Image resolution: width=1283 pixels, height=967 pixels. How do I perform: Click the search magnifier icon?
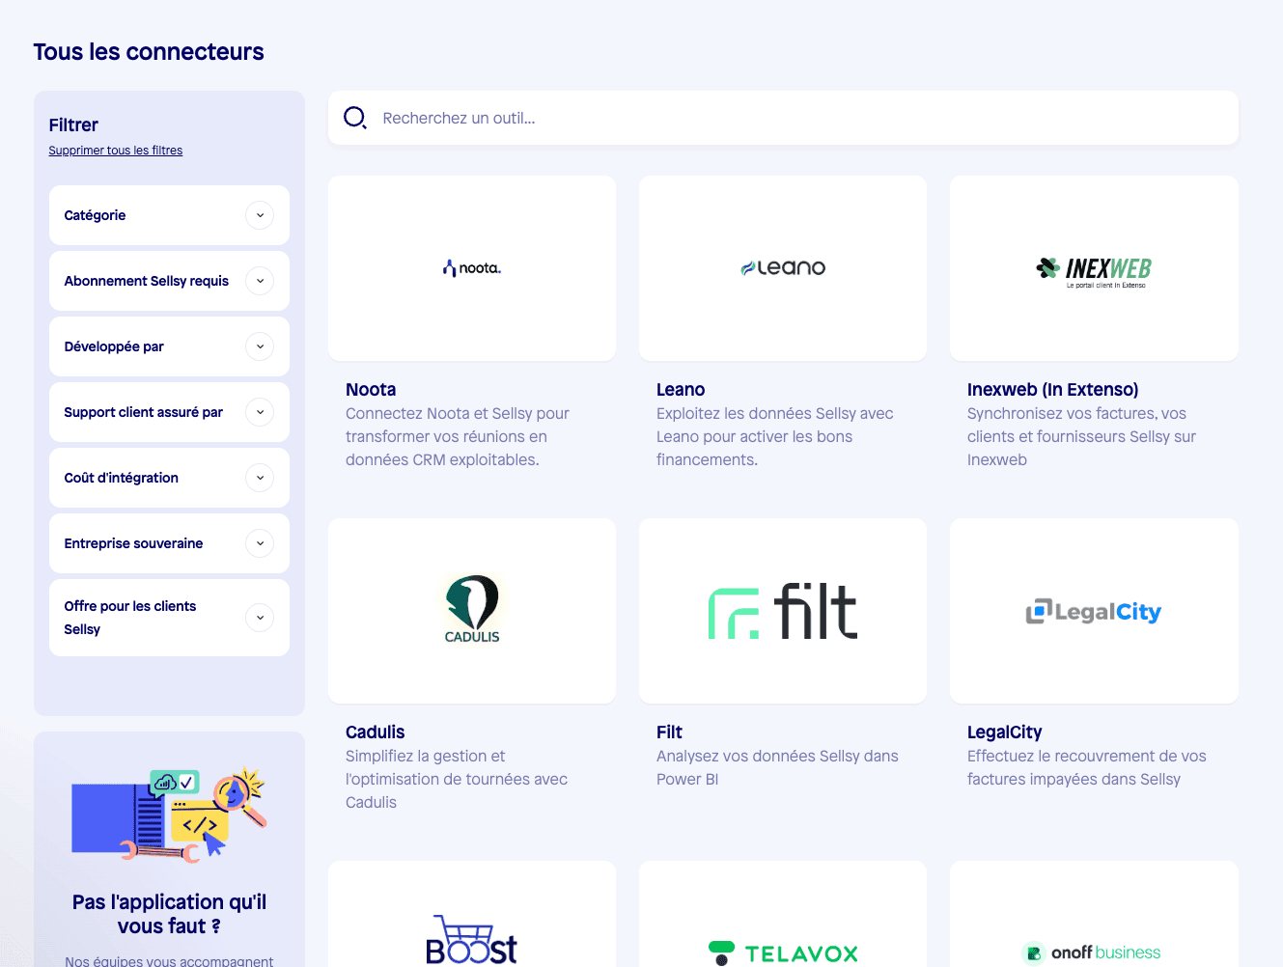354,117
